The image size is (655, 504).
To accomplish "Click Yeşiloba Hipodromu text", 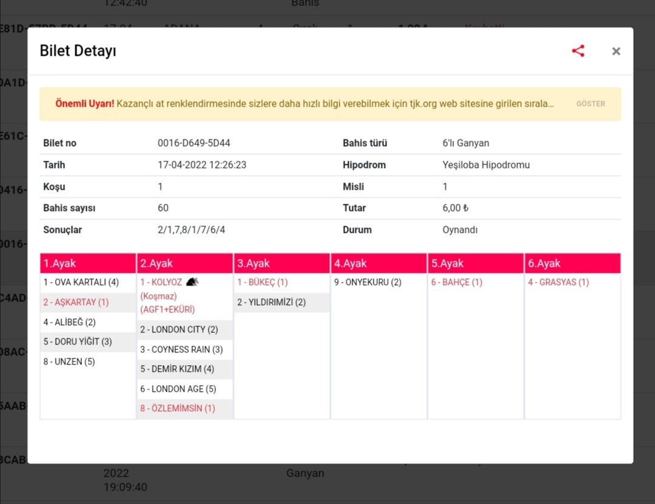I will (x=486, y=164).
